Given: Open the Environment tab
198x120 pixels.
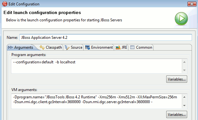Looking at the screenshot, I should pos(99,47).
